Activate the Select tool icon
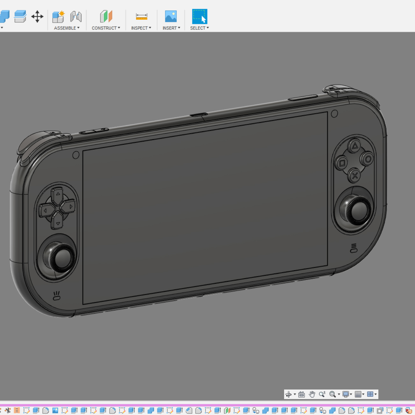This screenshot has height=415, width=415. [x=200, y=17]
